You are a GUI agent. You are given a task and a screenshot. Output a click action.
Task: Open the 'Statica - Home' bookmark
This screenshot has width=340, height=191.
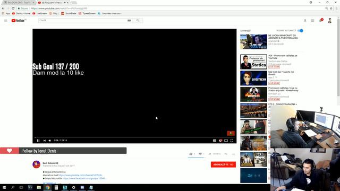point(21,13)
